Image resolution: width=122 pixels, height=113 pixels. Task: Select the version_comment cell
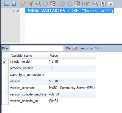29,88
